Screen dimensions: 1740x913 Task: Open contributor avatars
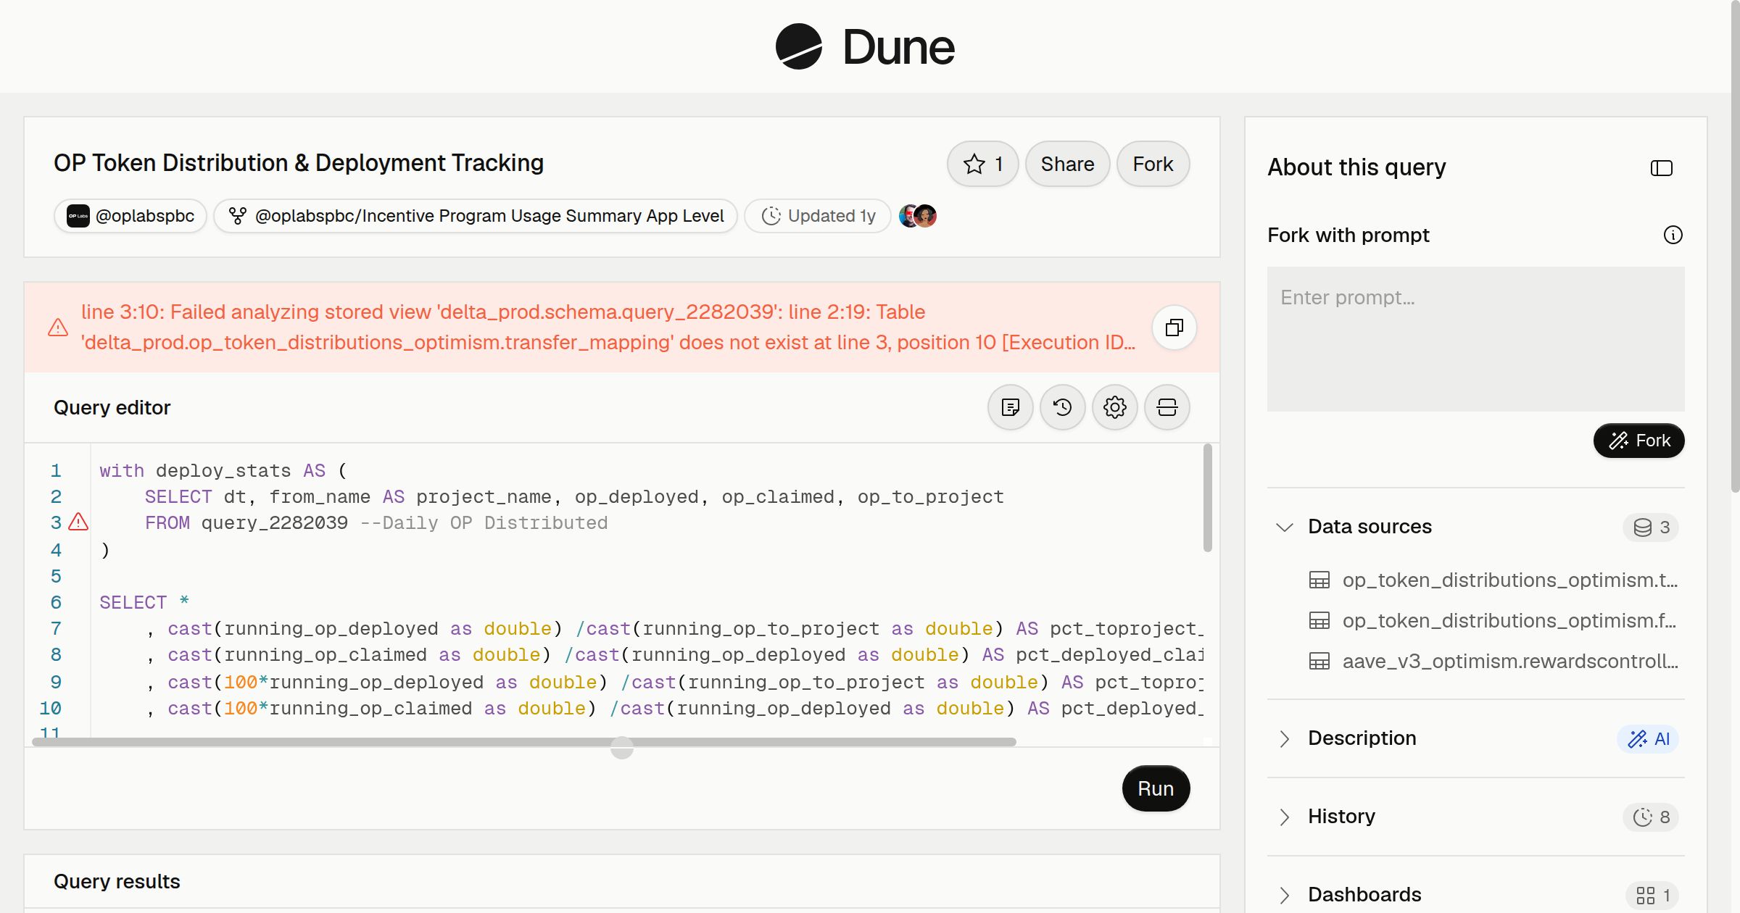pyautogui.click(x=918, y=216)
